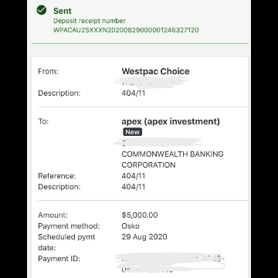The image size is (278, 278).
Task: Select the Osko payment method value
Action: click(131, 226)
